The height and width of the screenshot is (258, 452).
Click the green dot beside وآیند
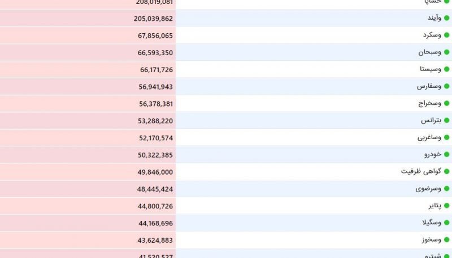pos(446,18)
